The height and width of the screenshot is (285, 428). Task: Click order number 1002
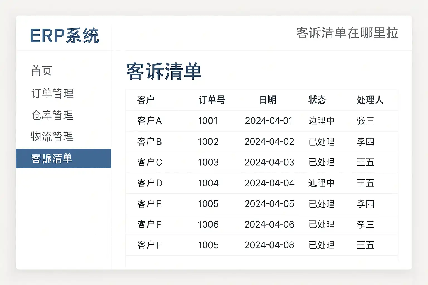208,142
